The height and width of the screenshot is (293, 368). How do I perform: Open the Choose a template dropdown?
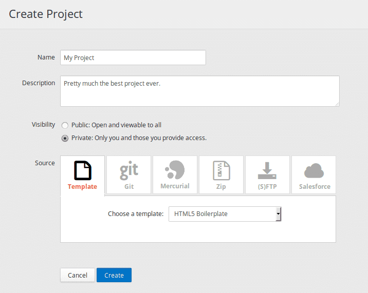click(x=225, y=214)
